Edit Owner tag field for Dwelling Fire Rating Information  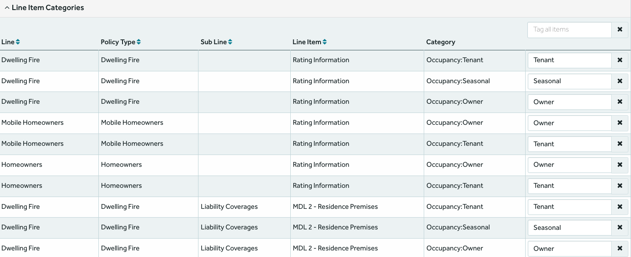(569, 102)
